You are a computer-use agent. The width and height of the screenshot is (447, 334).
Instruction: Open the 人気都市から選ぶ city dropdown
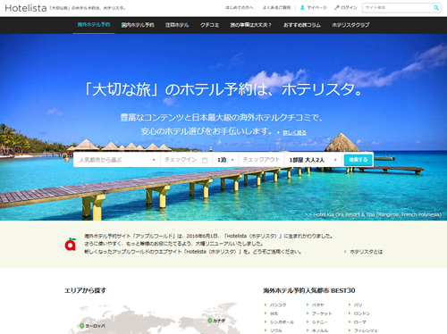(117, 160)
